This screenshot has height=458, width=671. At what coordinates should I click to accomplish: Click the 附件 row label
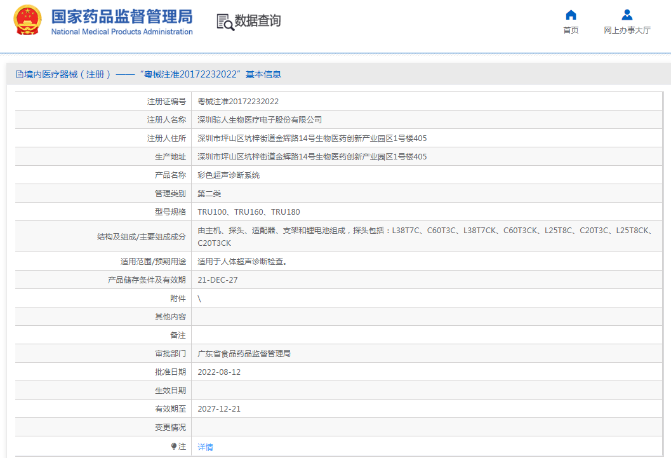178,299
